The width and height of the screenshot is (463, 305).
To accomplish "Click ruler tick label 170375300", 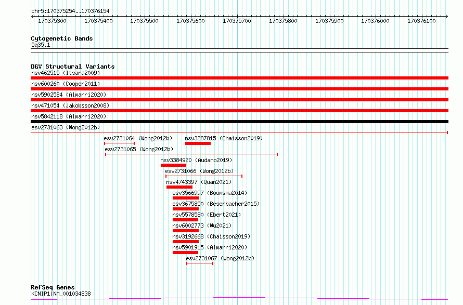I will (52, 21).
